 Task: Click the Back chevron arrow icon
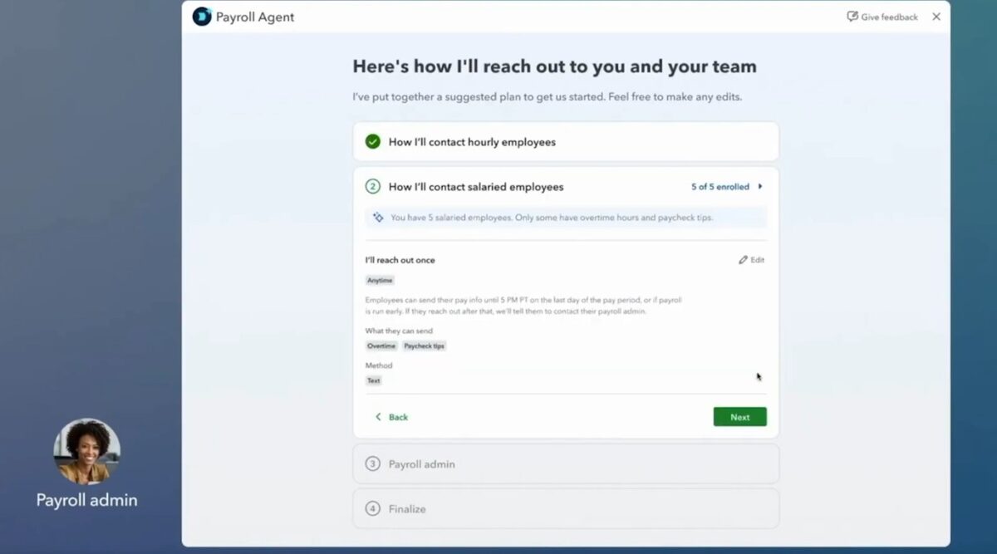[x=378, y=417]
